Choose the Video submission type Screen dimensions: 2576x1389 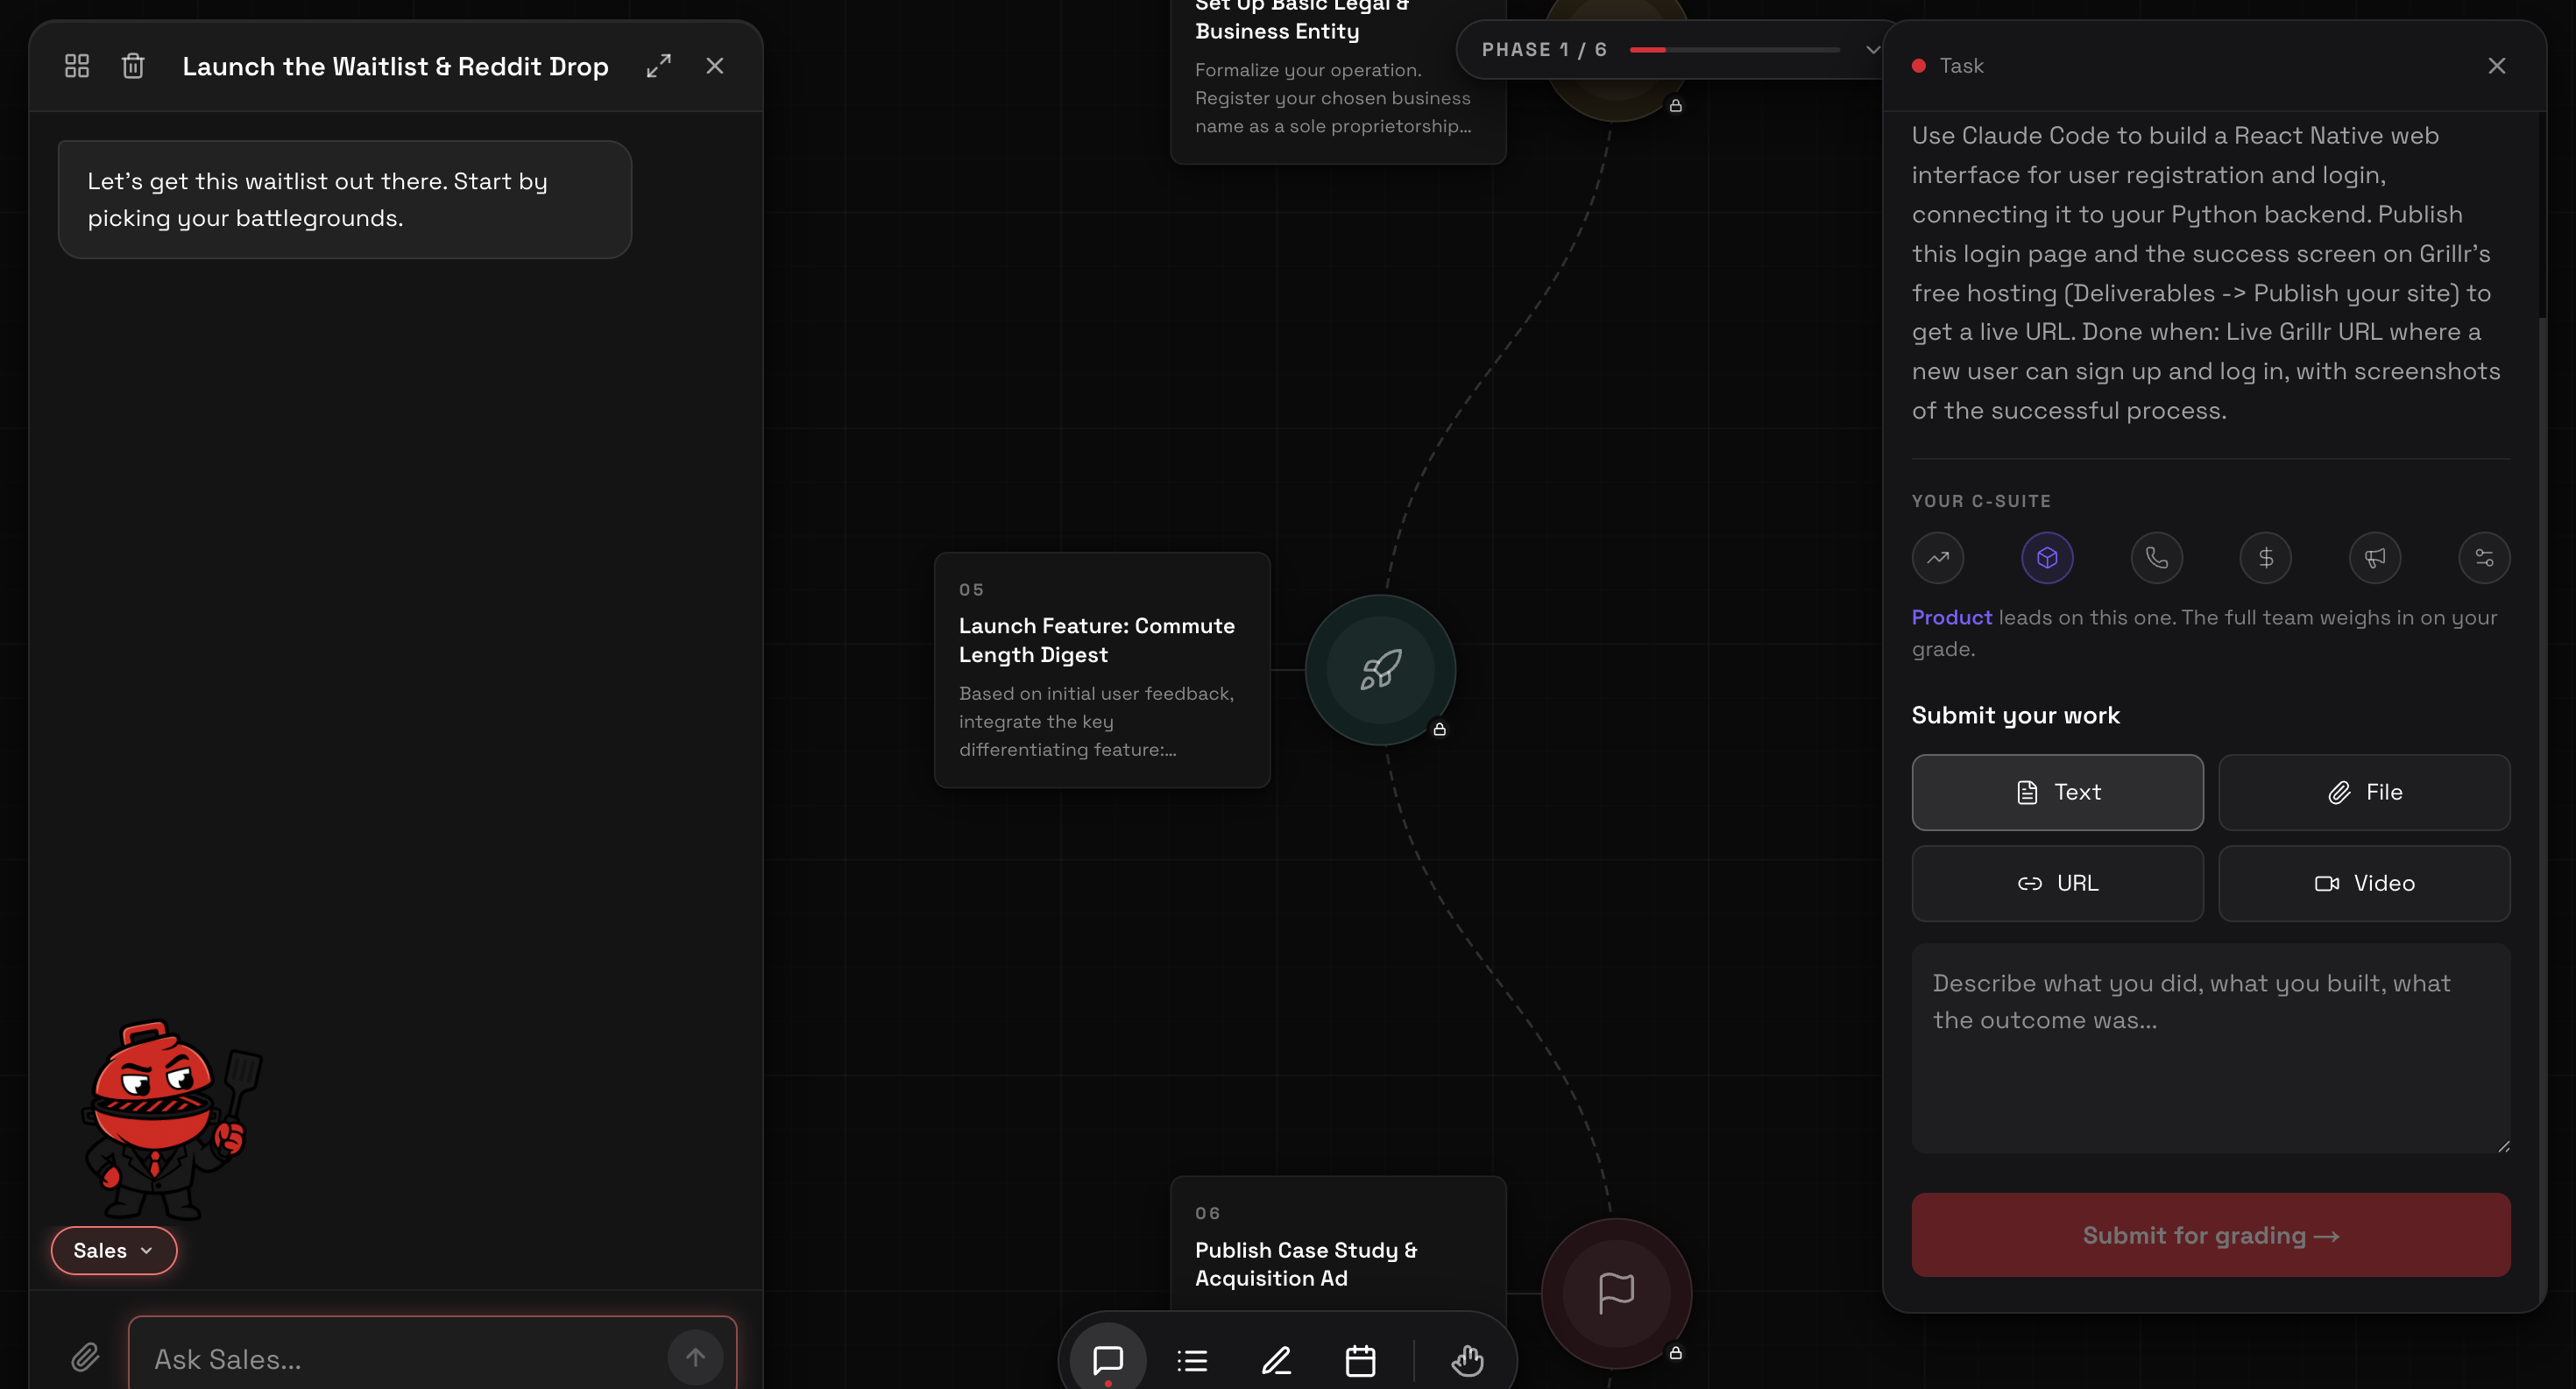click(x=2364, y=884)
